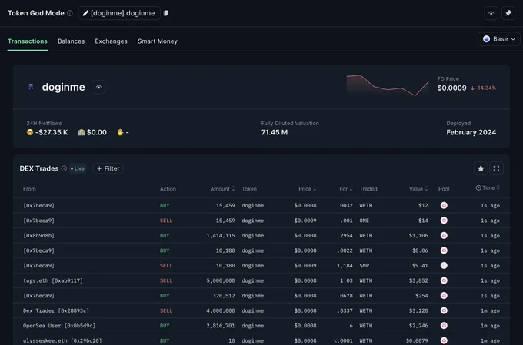Sort by the For column header
Viewport: 523px width, 345px height.
(x=346, y=189)
